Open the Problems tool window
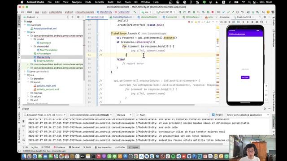Viewport: 287px width, 161px height. tap(59, 147)
